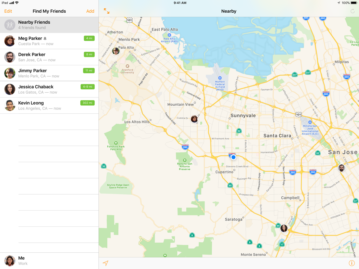Tap the East Palo Alto label

(x=165, y=30)
